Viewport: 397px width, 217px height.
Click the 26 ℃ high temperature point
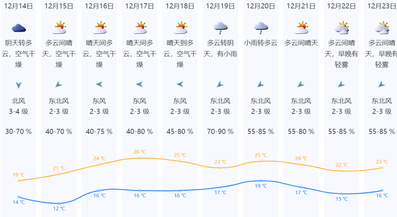click(x=140, y=158)
